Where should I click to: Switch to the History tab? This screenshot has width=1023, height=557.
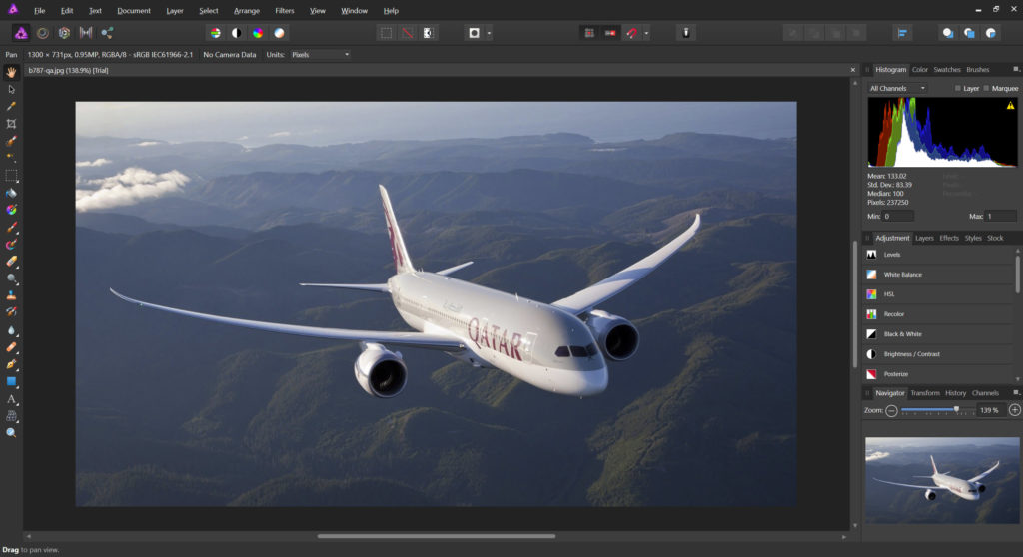point(955,393)
